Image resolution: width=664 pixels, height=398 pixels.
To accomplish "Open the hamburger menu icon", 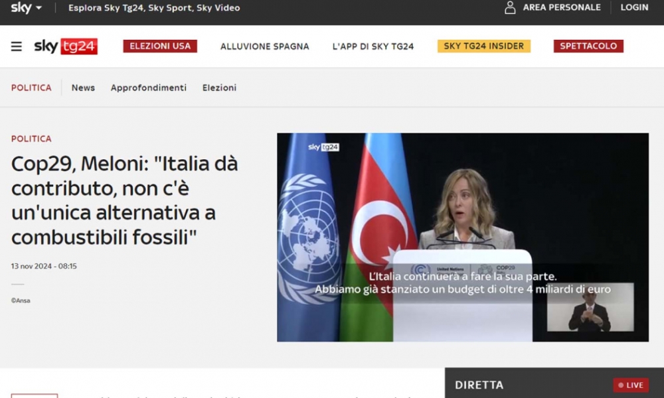I will (x=17, y=46).
